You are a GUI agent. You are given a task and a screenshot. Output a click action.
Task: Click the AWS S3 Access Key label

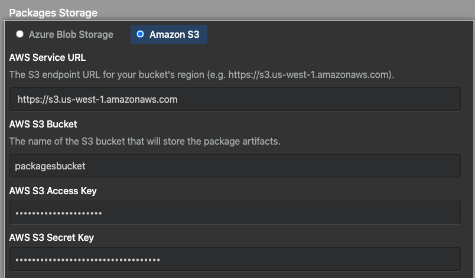click(53, 191)
